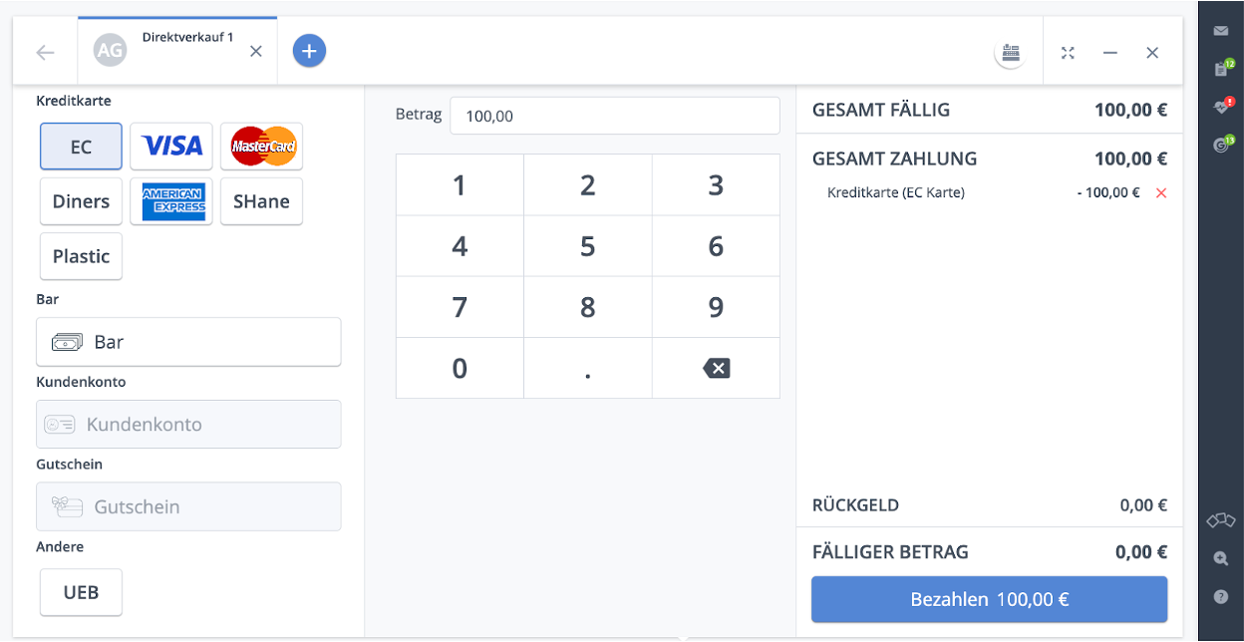Click the Bezahlen 100,00 € button
The height and width of the screenshot is (642, 1244).
click(989, 599)
